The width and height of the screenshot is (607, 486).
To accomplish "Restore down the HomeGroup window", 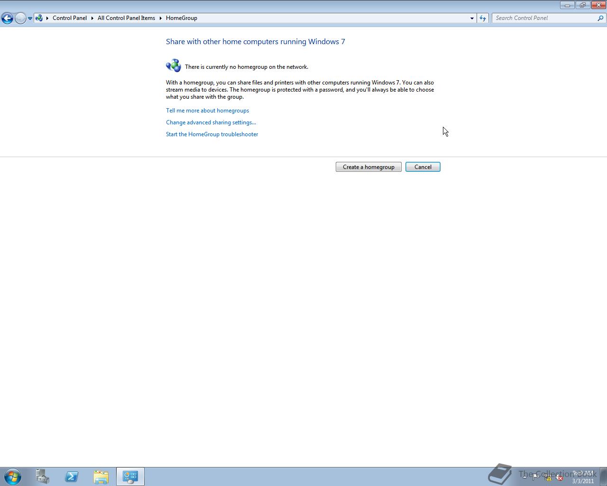I will (x=582, y=5).
